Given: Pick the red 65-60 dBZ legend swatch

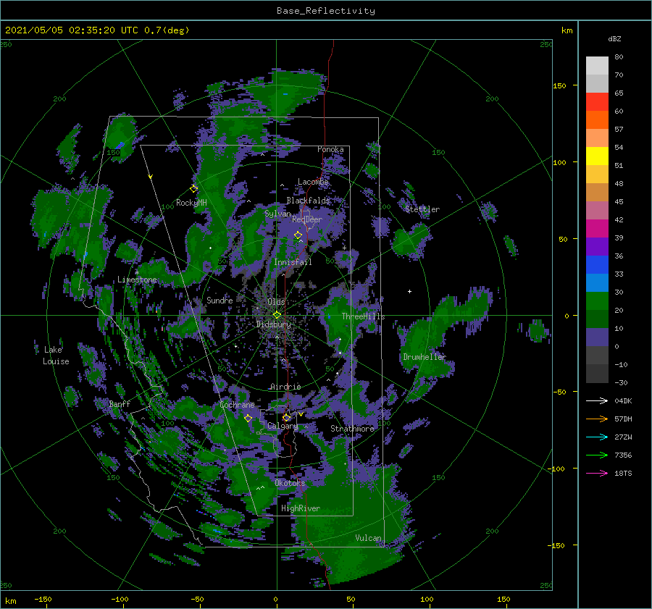Looking at the screenshot, I should [597, 102].
